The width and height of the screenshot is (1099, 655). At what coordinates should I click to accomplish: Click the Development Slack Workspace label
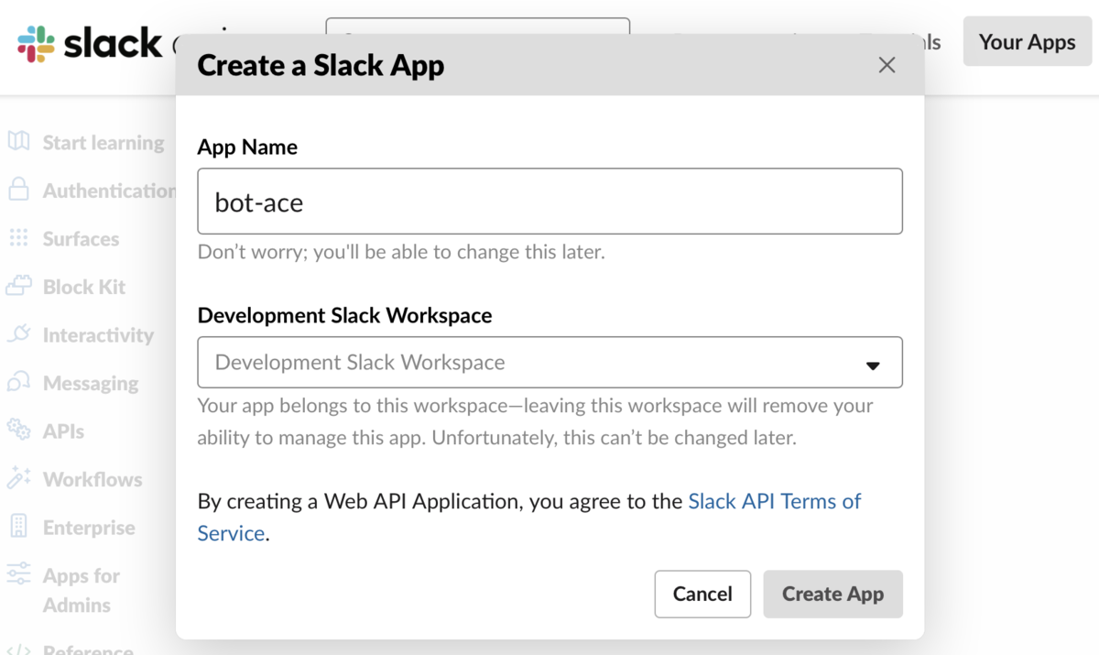pyautogui.click(x=344, y=315)
